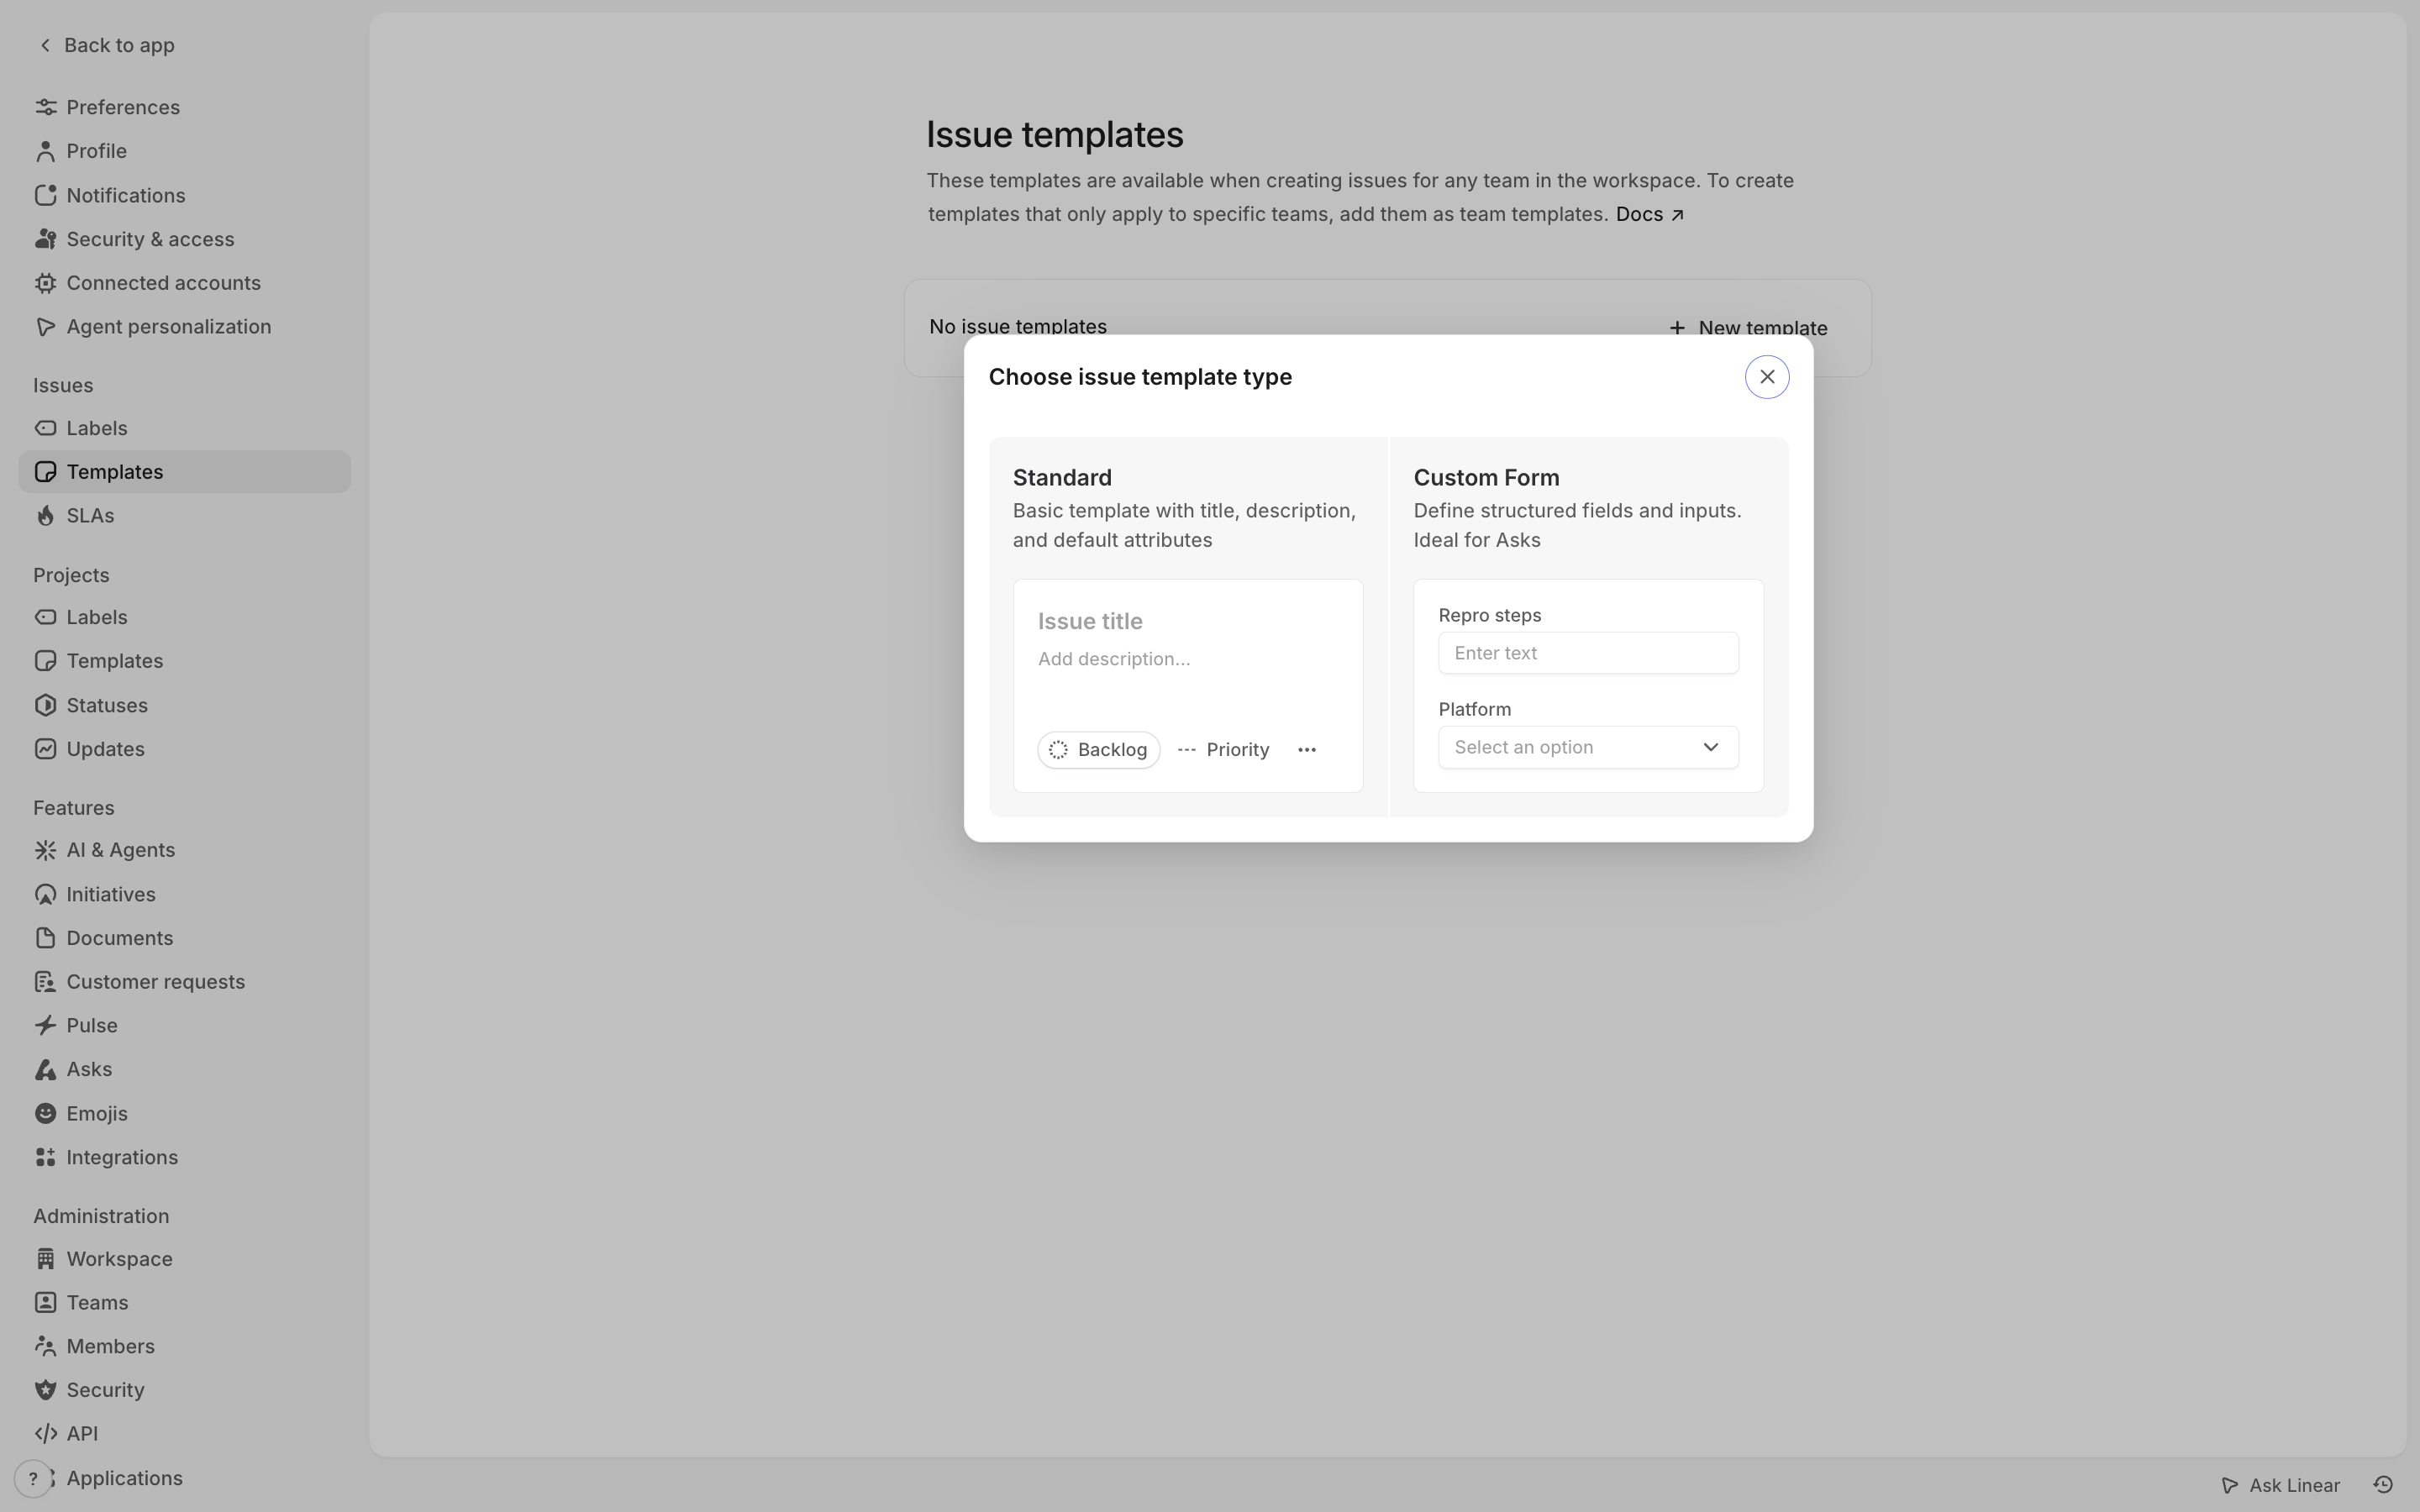Click the Members people icon
This screenshot has height=1512, width=2420.
click(x=45, y=1347)
